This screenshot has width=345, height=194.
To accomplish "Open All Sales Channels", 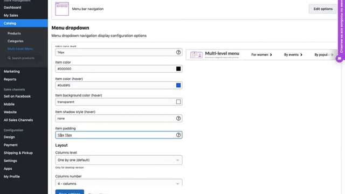I will tap(18, 120).
